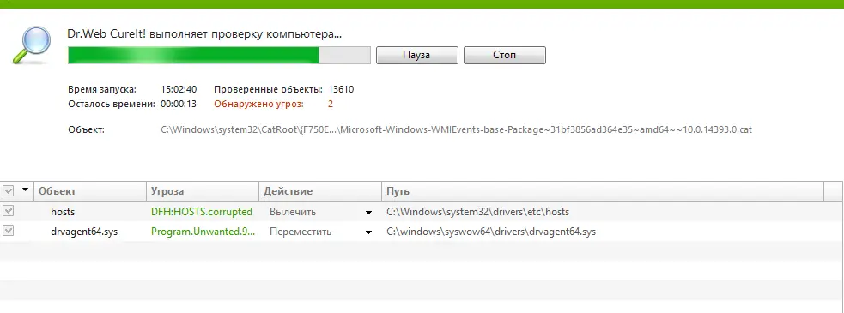844x313 pixels.
Task: Sort by Объект column header
Action: 90,191
